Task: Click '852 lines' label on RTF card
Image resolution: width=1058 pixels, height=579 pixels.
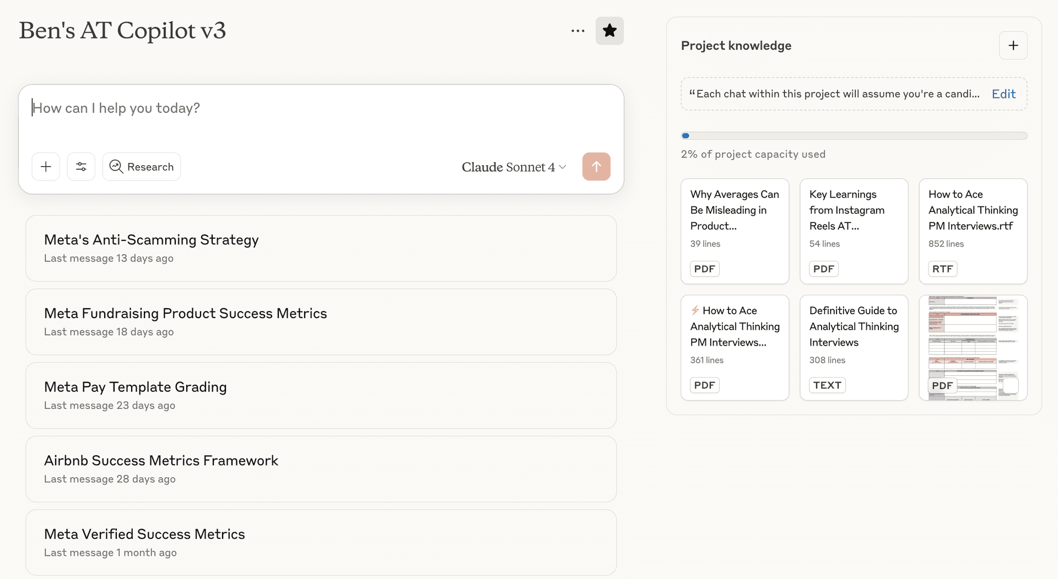Action: point(946,244)
